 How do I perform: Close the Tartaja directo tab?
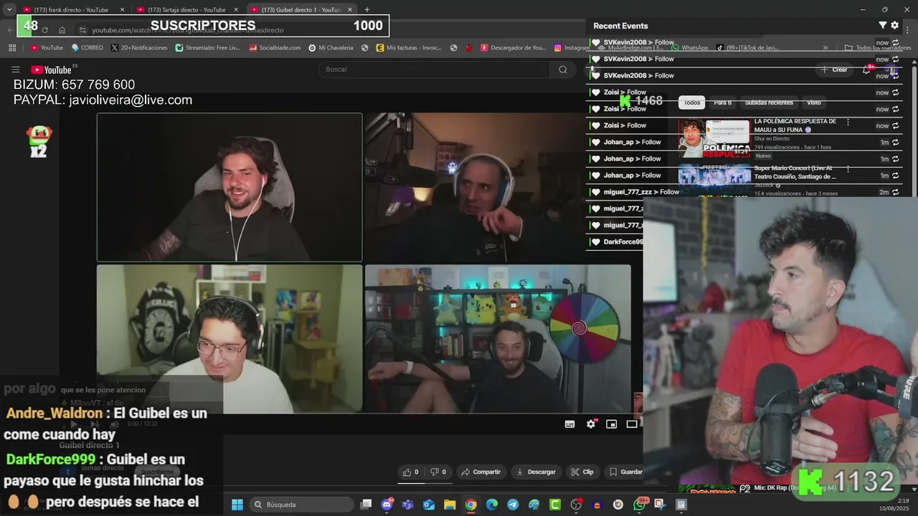coord(236,10)
